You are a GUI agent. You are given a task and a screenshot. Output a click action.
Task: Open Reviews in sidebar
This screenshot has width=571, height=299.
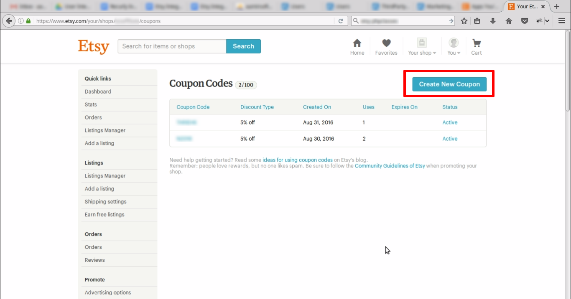coord(95,260)
